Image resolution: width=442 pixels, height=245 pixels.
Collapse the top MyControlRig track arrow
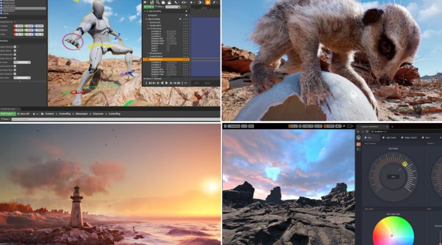coord(145,11)
